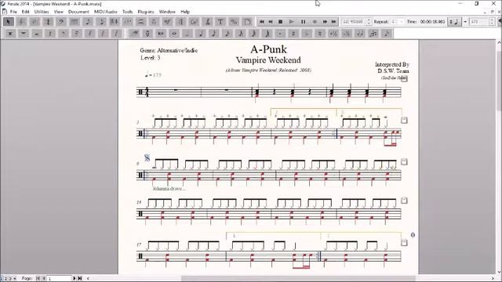This screenshot has width=502, height=282.
Task: Select the Measure tool
Action: click(x=75, y=22)
